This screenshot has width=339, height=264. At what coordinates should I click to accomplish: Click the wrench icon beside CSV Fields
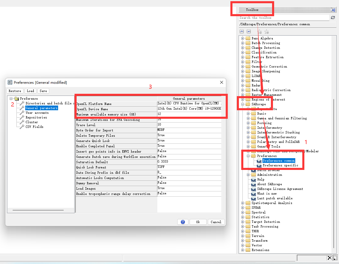pyautogui.click(x=22, y=127)
